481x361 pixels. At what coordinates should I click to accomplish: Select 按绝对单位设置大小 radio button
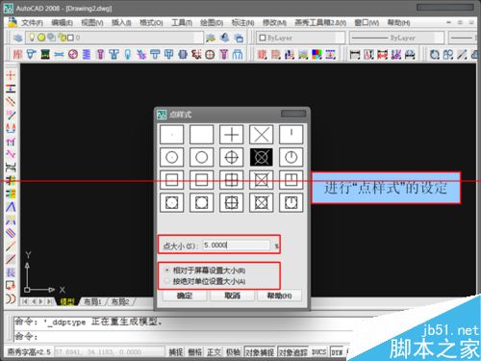166,281
